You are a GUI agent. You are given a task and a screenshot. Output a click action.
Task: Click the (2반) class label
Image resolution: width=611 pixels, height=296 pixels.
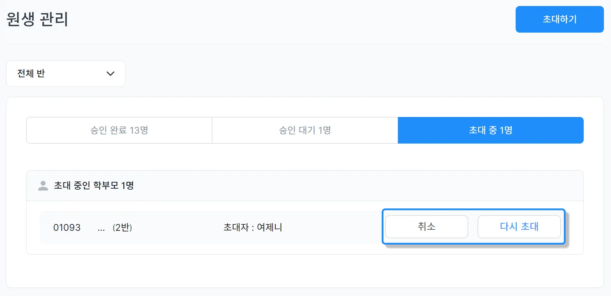[x=122, y=228]
